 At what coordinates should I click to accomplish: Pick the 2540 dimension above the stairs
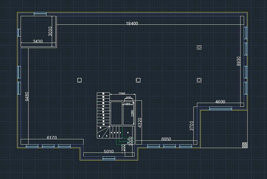click(x=122, y=93)
